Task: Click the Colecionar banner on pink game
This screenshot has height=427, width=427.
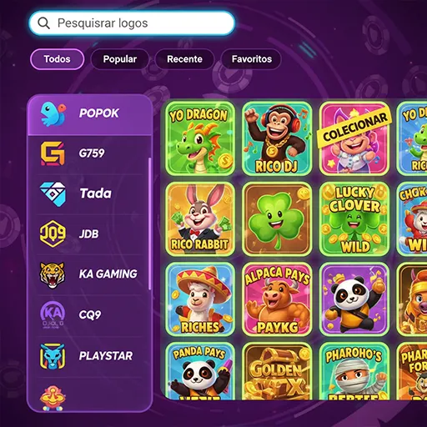Action: pos(354,127)
